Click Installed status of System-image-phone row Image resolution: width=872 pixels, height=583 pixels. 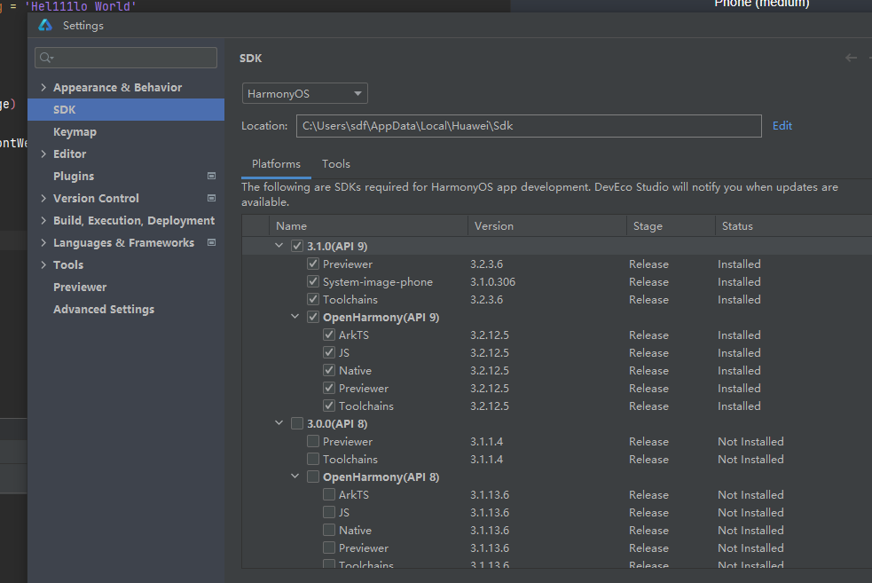click(739, 282)
